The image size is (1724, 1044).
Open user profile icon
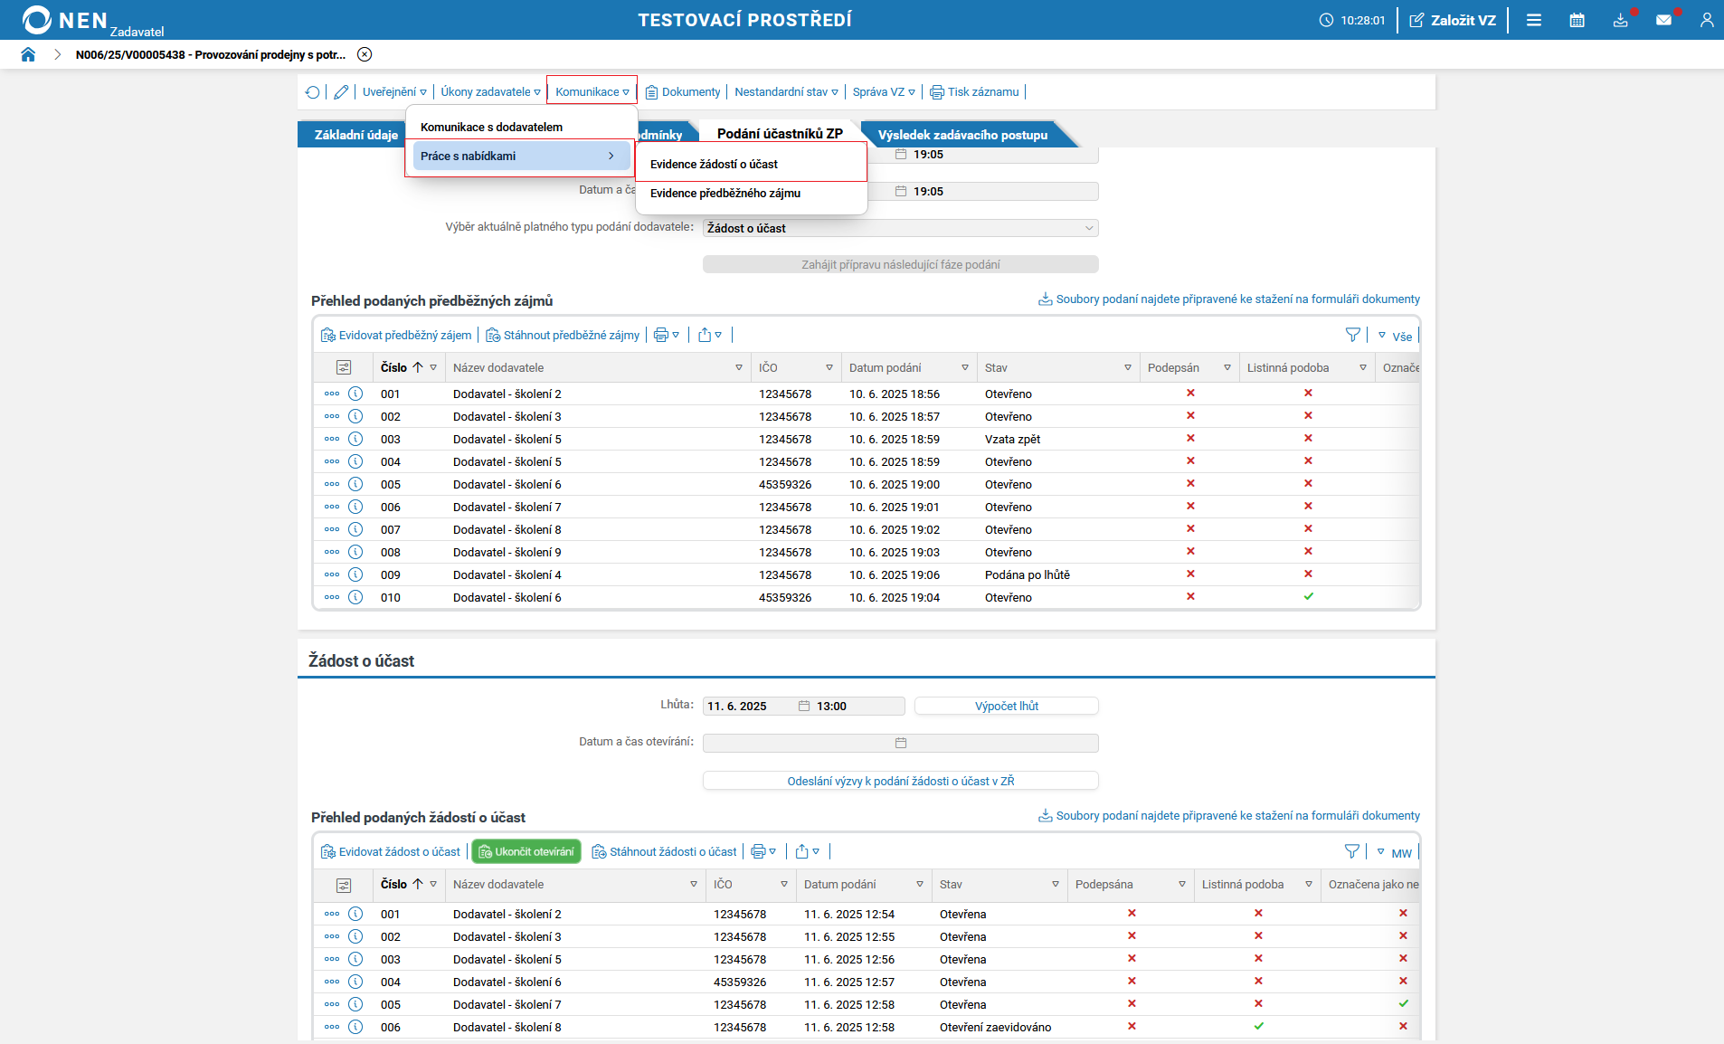coord(1707,20)
